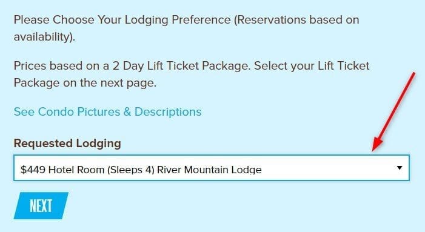Click the blue NEXT button
425x232 pixels.
coord(41,206)
